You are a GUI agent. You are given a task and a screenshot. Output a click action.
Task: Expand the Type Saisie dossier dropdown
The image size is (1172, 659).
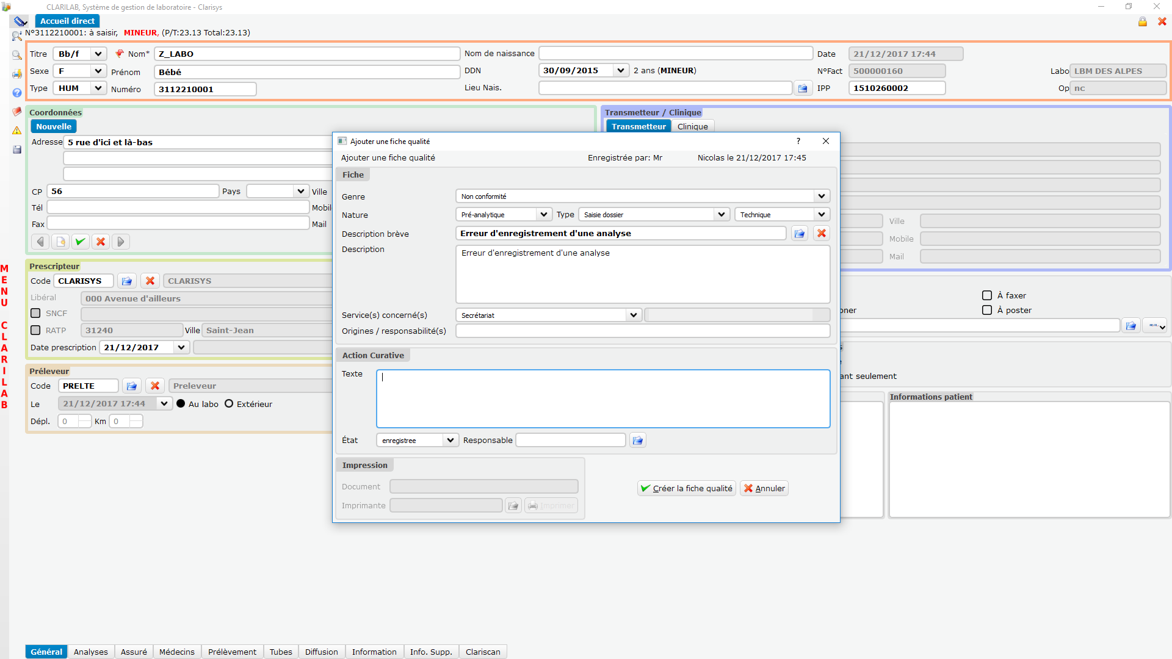point(722,215)
